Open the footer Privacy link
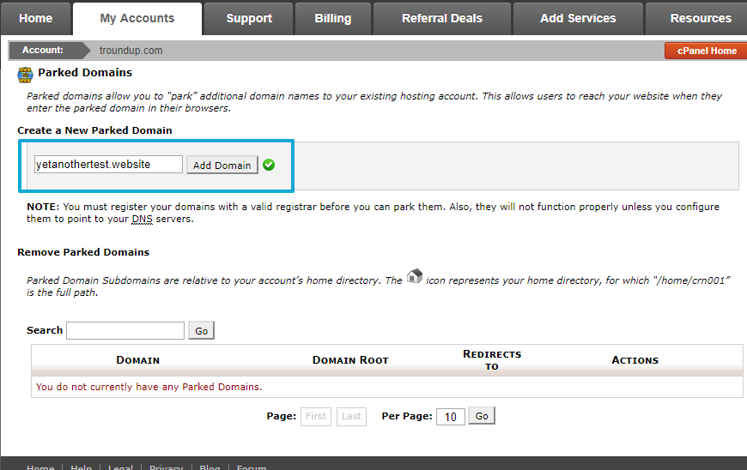The height and width of the screenshot is (470, 747). click(x=167, y=467)
